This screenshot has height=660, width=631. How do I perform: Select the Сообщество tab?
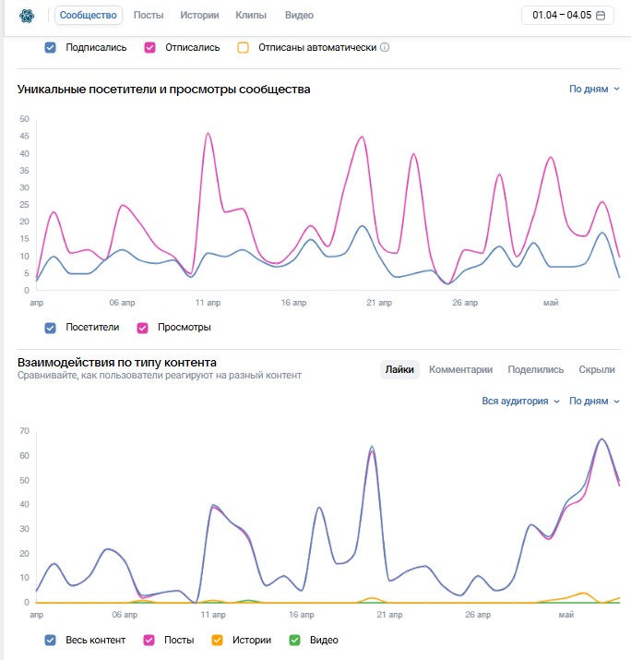[x=89, y=15]
